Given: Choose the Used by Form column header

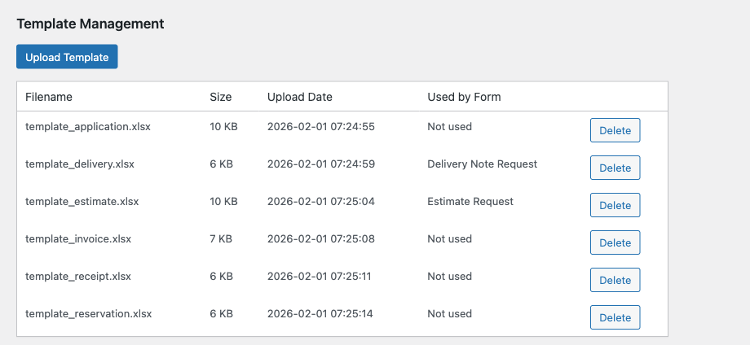Looking at the screenshot, I should tap(464, 97).
